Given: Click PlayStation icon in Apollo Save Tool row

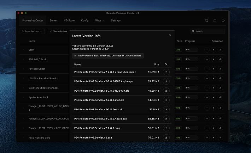Looking at the screenshot, I should click(220, 97).
